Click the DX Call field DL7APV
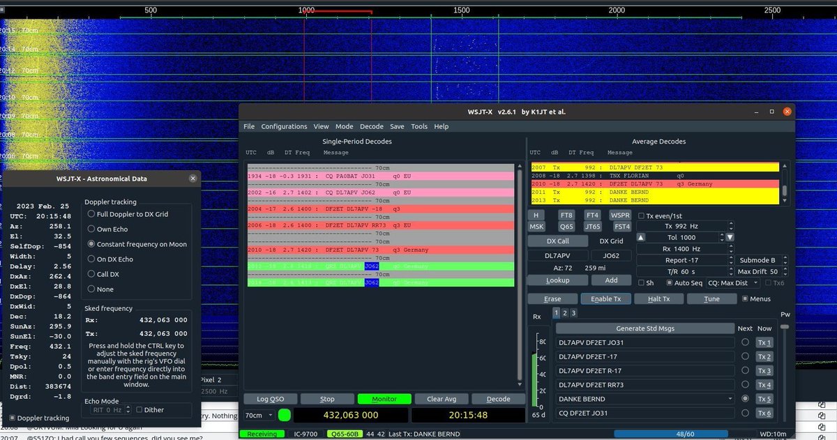Viewport: 837px width, 440px height. point(557,255)
